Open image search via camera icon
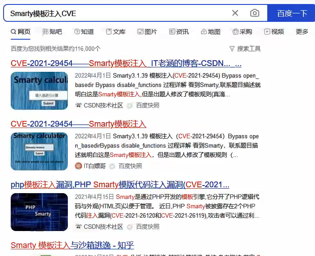 pos(254,13)
